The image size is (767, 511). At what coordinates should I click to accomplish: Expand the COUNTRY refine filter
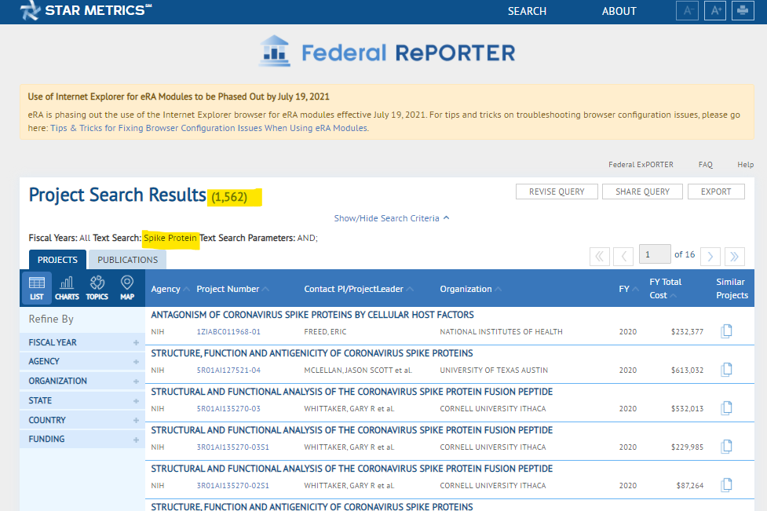click(x=82, y=420)
